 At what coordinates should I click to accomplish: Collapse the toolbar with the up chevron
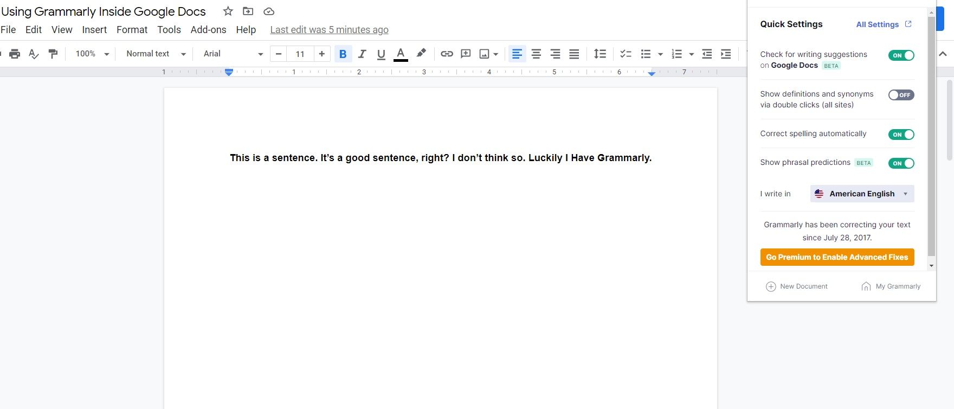tap(943, 54)
